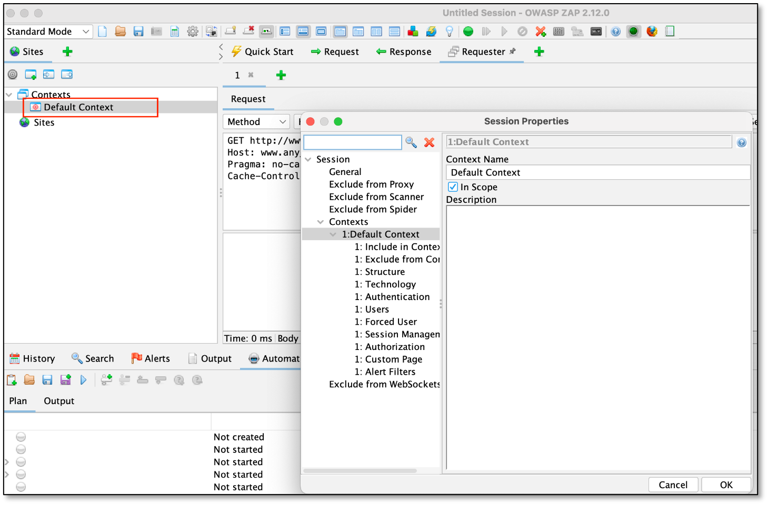
Task: Toggle the In Scope checkbox
Action: point(453,187)
